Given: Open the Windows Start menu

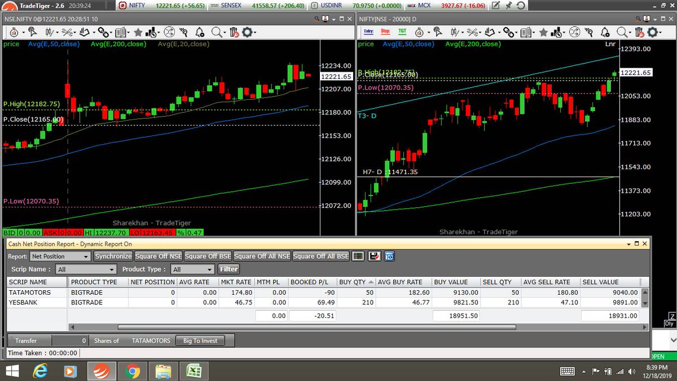Looking at the screenshot, I should click(12, 371).
